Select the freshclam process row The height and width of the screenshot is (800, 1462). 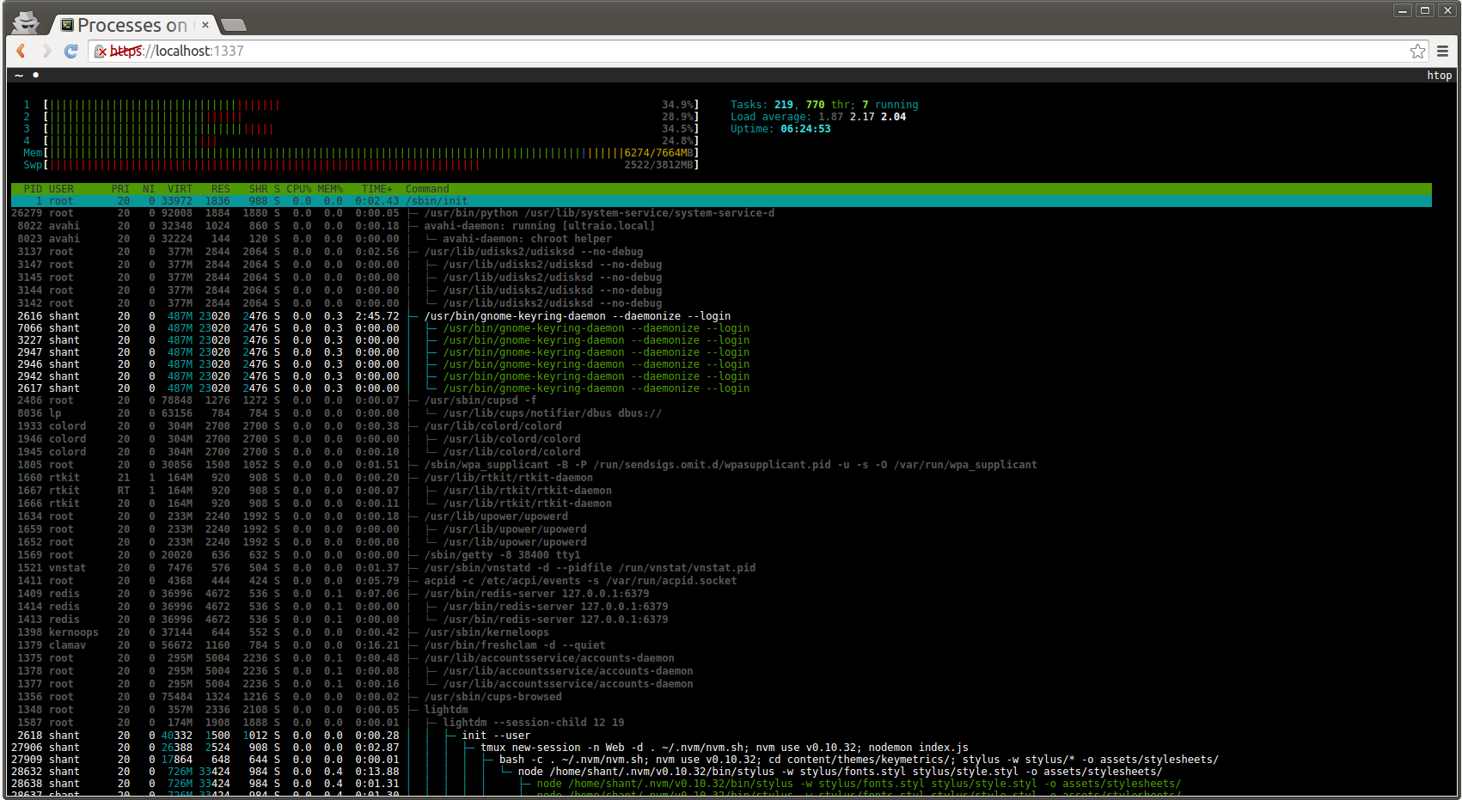(x=721, y=645)
